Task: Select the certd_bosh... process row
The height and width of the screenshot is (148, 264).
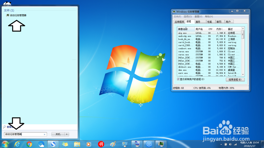Action: point(209,42)
